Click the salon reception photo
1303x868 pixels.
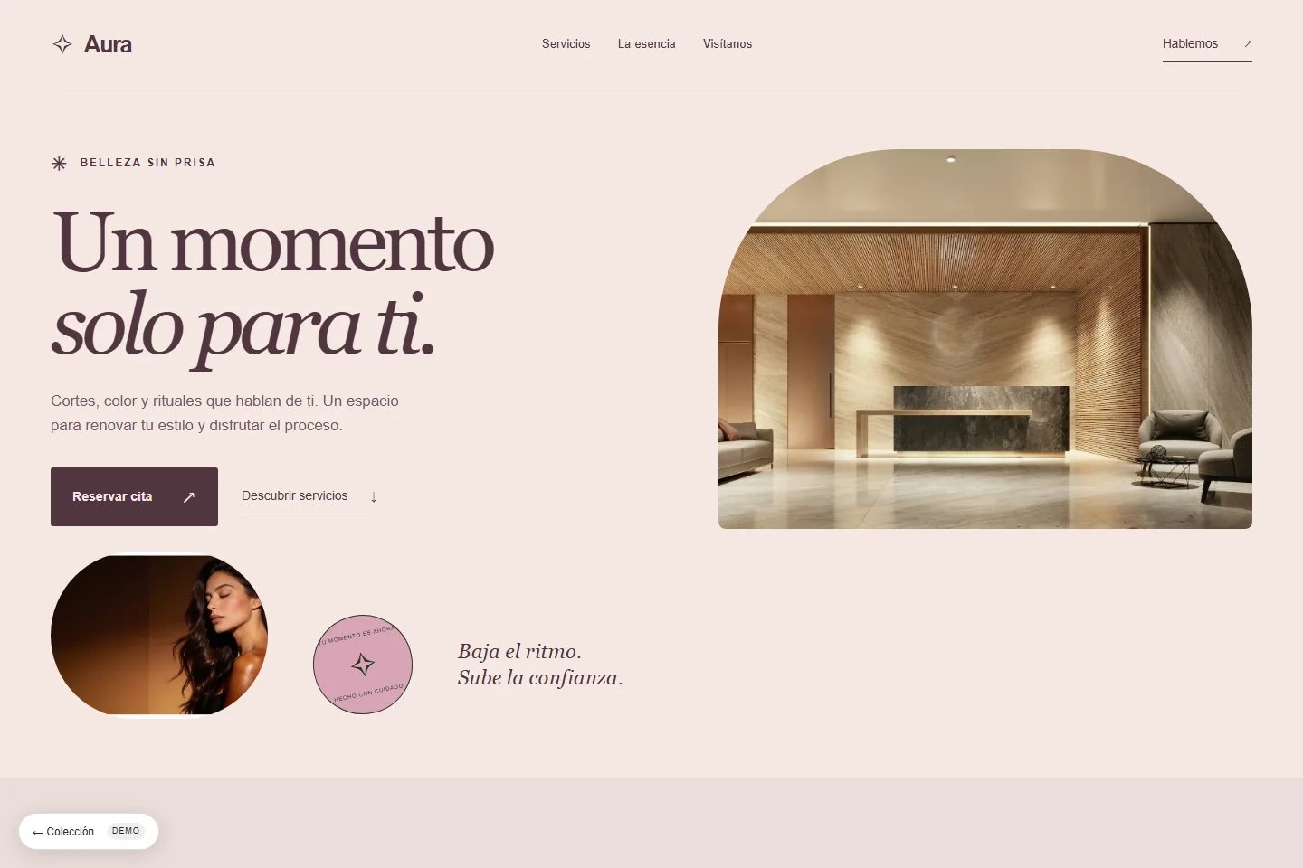985,339
